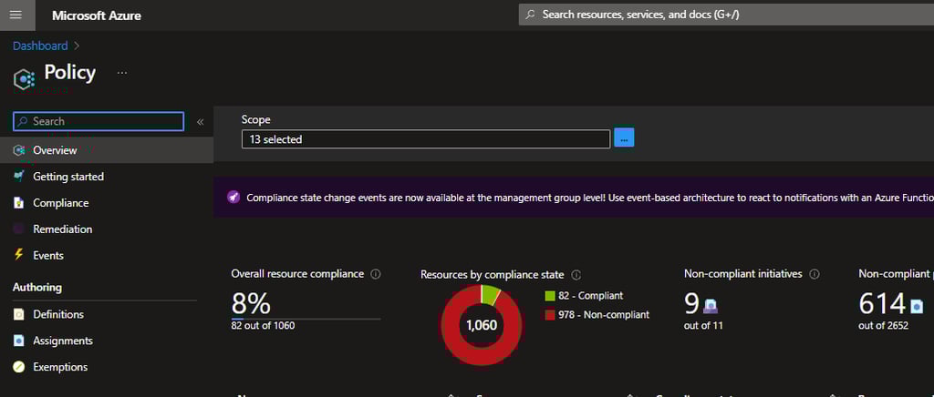Click the red Non-compliant legend swatch
The image size is (934, 397).
click(x=550, y=315)
